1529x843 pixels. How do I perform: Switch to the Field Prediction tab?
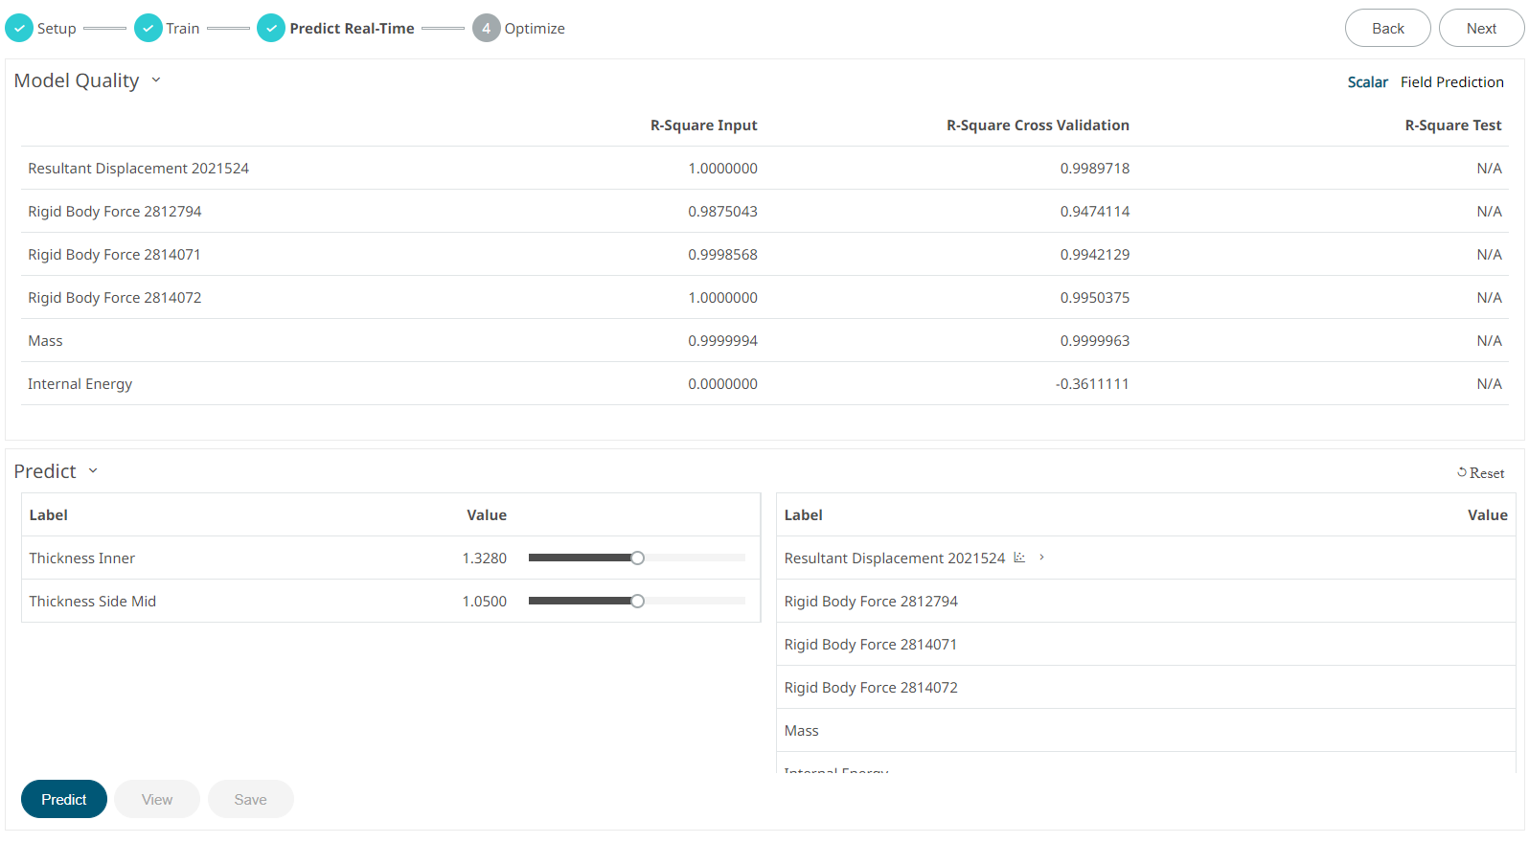pos(1451,82)
